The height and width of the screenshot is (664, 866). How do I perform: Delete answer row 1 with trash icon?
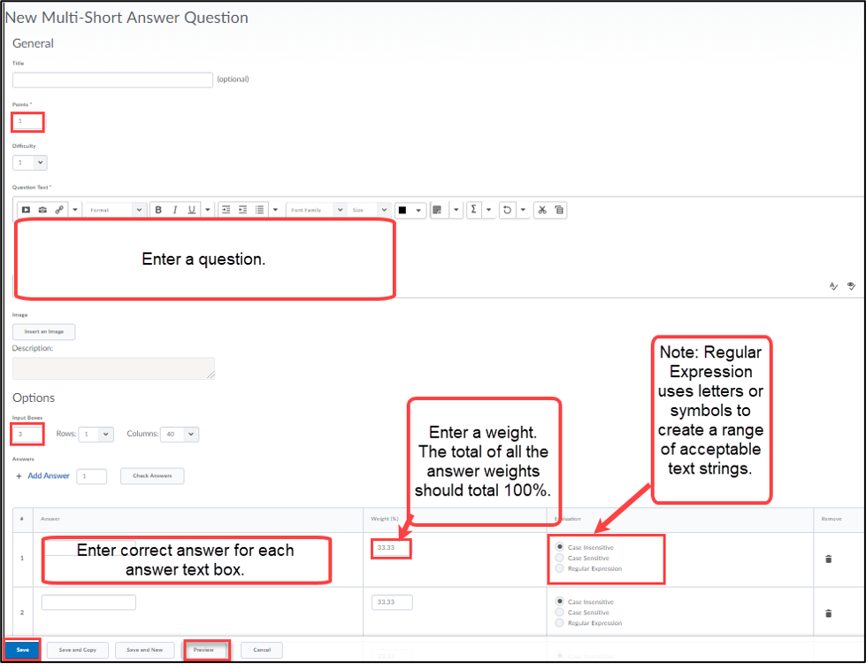tap(828, 559)
